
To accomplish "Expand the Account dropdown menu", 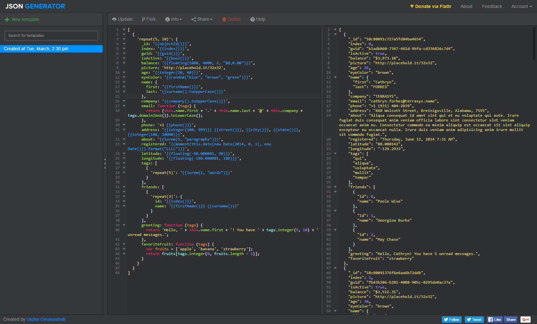I will pos(521,6).
